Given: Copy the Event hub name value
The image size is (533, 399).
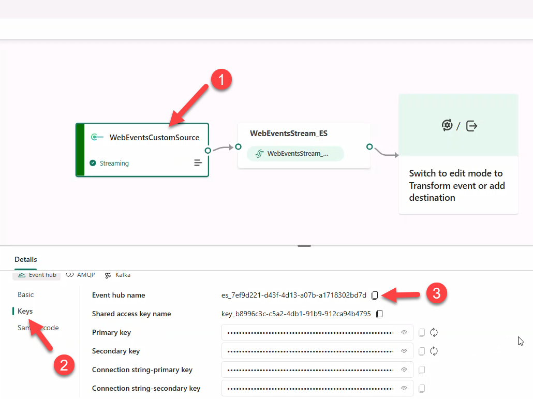Looking at the screenshot, I should (375, 295).
